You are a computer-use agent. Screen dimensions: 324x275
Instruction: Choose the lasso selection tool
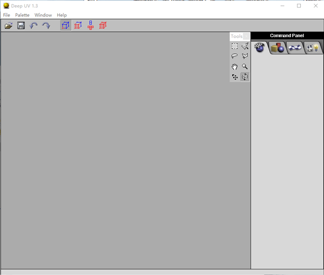234,56
